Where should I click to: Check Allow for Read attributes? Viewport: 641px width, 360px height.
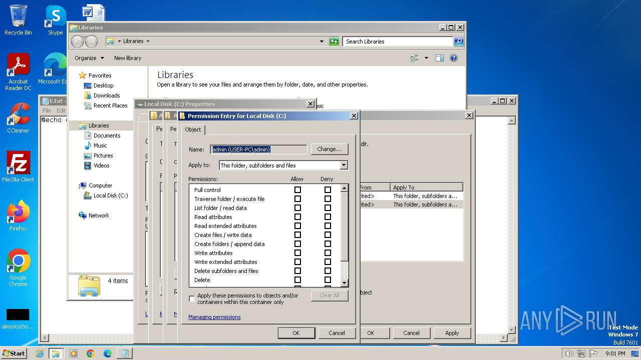coord(297,217)
